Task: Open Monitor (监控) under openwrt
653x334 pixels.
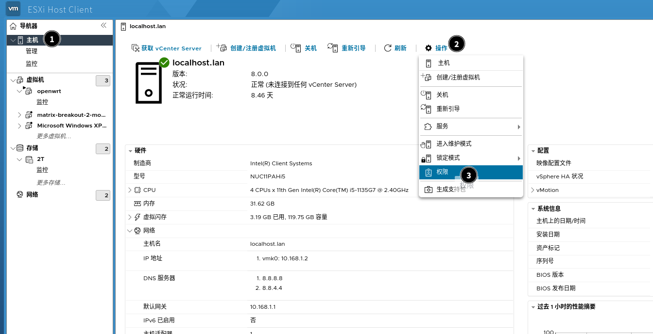Action: (x=42, y=102)
